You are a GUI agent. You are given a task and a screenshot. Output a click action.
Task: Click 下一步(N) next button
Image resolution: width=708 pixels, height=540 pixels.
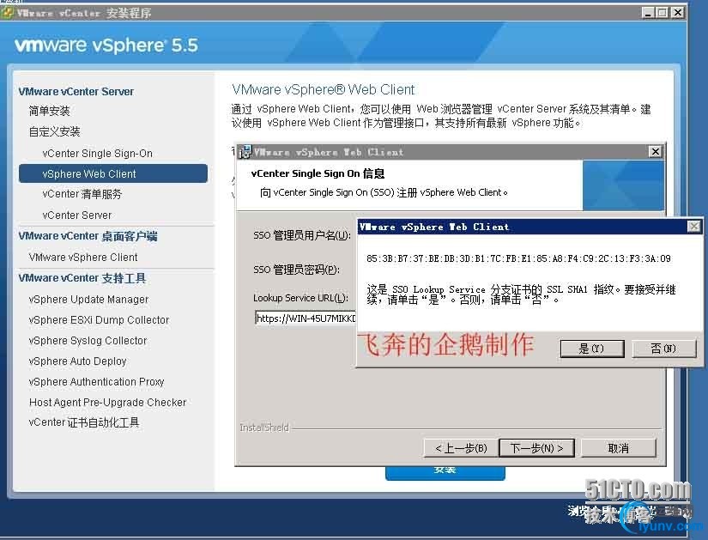point(536,448)
